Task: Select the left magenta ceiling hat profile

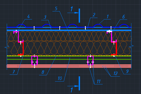Action: click(x=34, y=60)
